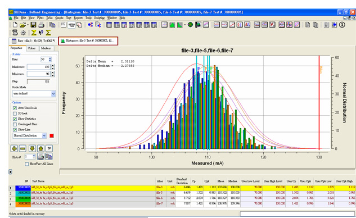Switch to the Markers tab
The image size is (356, 218).
(46, 48)
